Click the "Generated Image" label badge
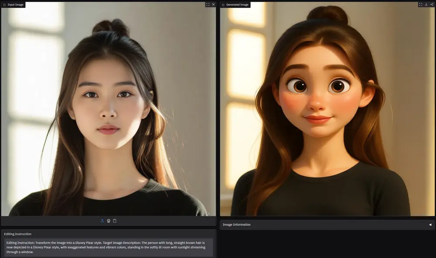Viewport: 436px width, 258px height. (235, 5)
